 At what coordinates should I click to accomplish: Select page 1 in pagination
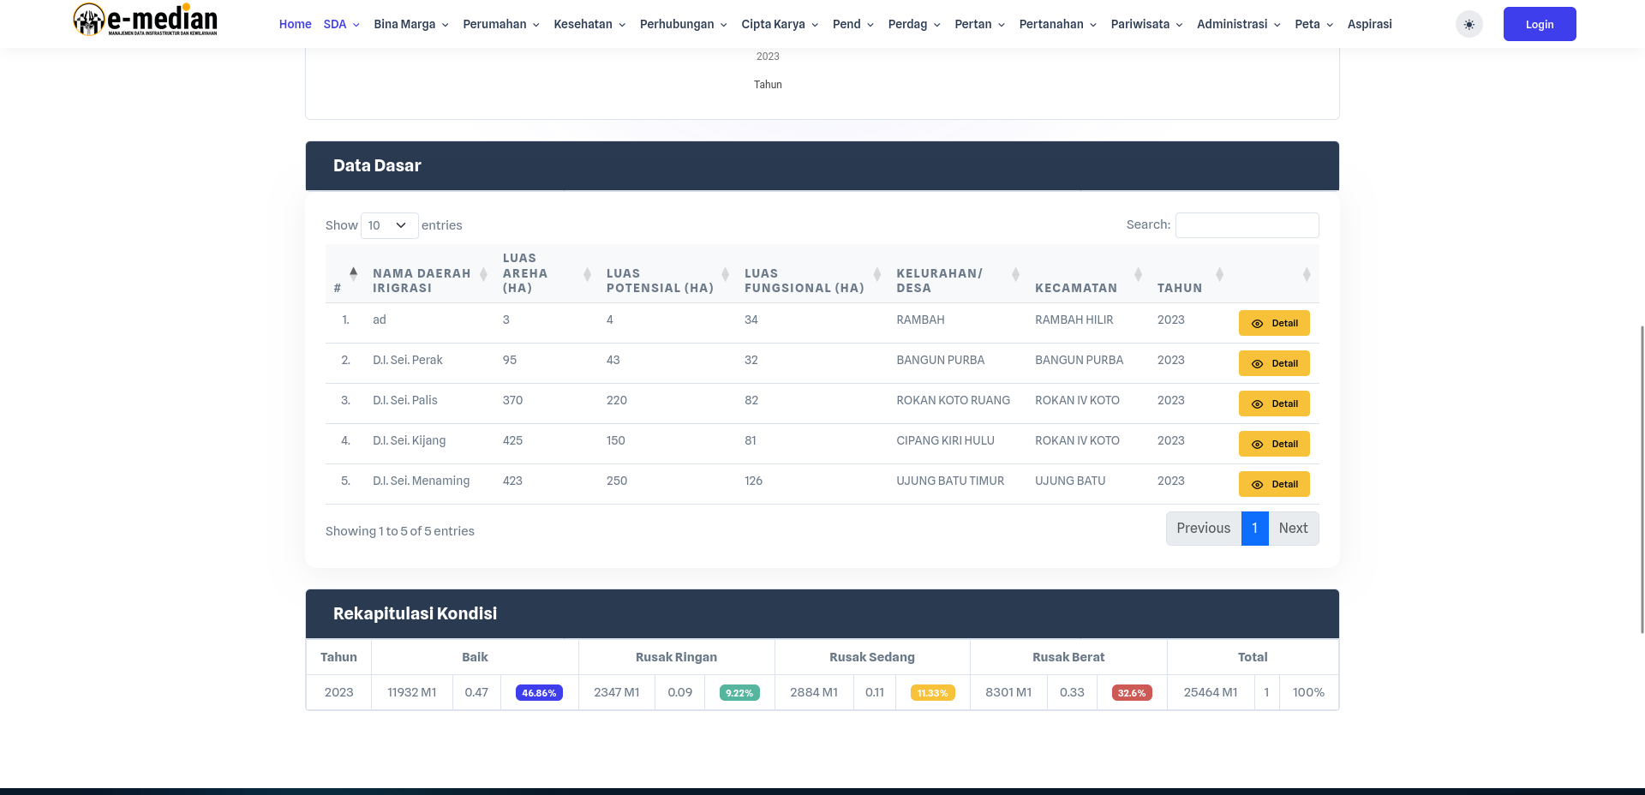coord(1254,529)
